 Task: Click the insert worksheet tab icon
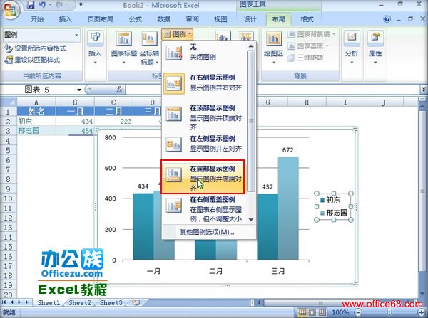tap(136, 302)
